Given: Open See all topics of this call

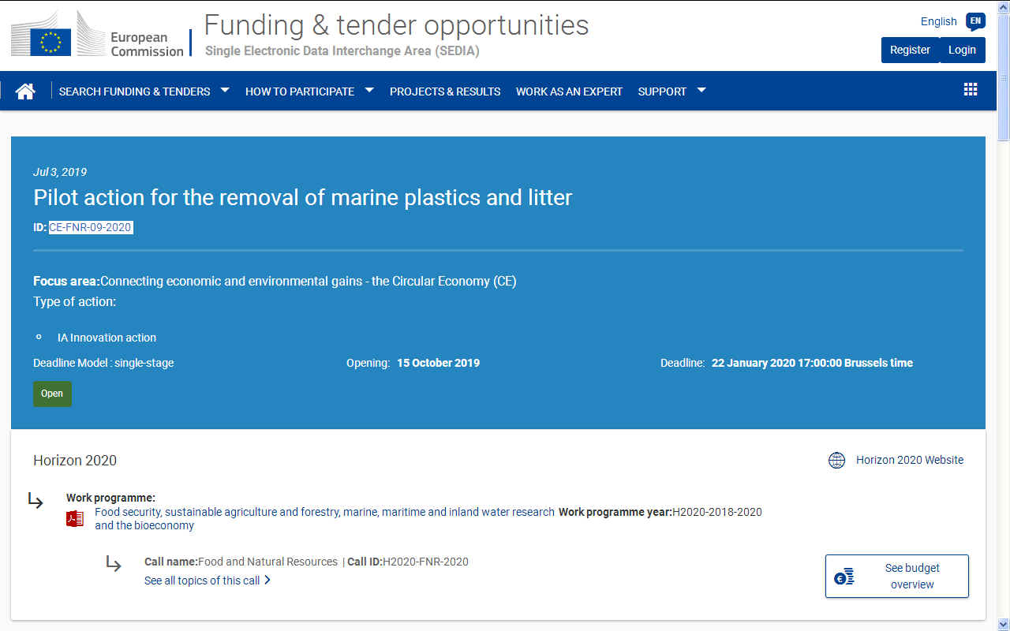Looking at the screenshot, I should [x=202, y=581].
